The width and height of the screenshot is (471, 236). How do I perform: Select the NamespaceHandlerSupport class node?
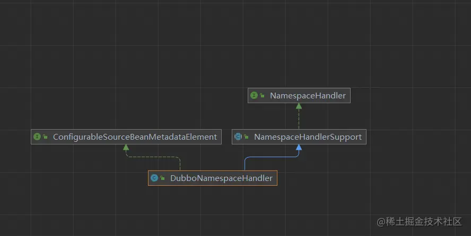[299, 137]
